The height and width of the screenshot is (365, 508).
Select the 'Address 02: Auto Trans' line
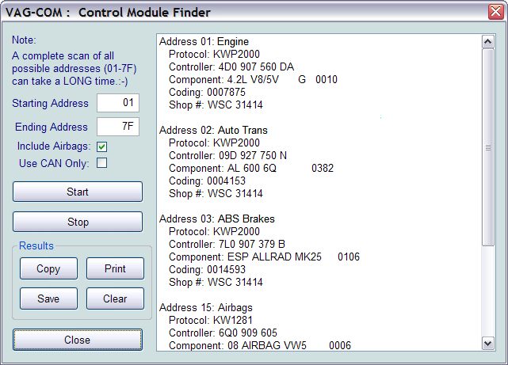point(213,131)
